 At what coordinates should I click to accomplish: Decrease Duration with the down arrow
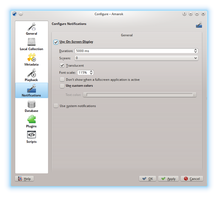click(195, 52)
